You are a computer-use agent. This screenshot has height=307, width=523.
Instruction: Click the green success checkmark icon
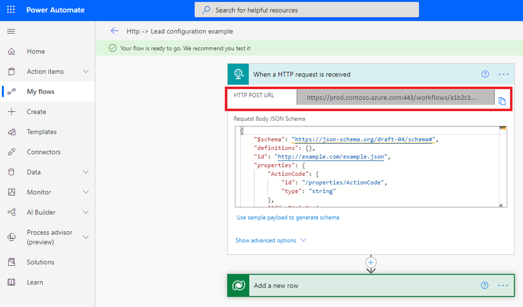point(113,48)
